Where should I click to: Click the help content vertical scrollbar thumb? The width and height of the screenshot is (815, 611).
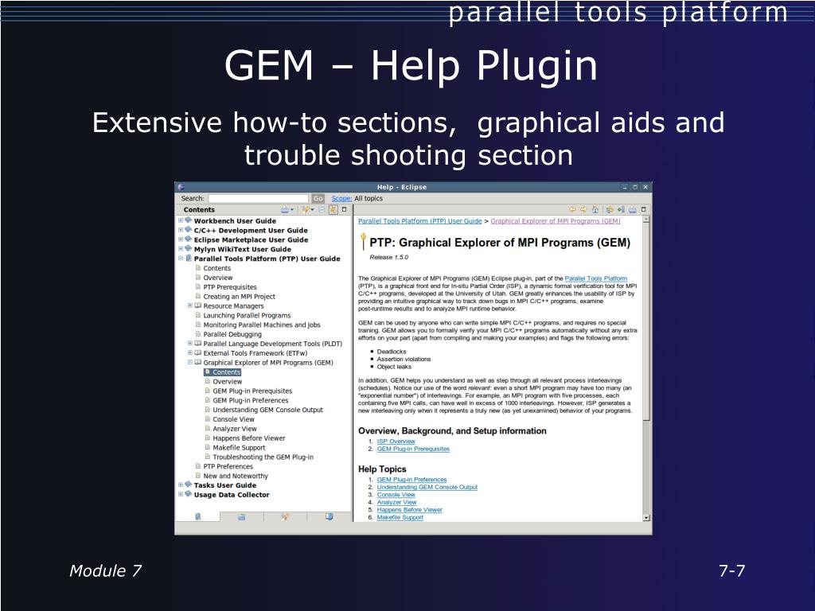coord(646,322)
